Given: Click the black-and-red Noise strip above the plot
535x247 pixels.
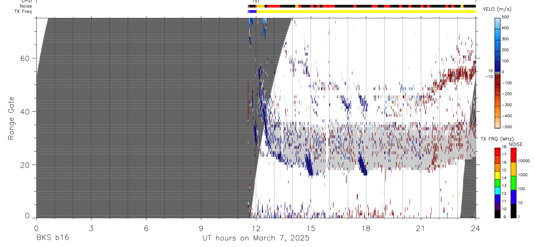Looking at the screenshot, I should click(362, 6).
